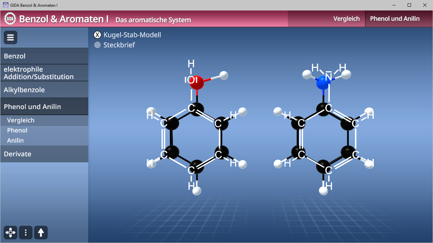Click the up arrow icon
The width and height of the screenshot is (433, 243).
click(41, 233)
